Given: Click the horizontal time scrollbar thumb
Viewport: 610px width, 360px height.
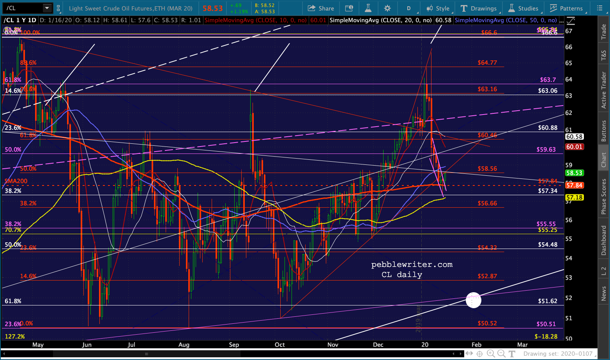Looking at the screenshot, I should 147,354.
